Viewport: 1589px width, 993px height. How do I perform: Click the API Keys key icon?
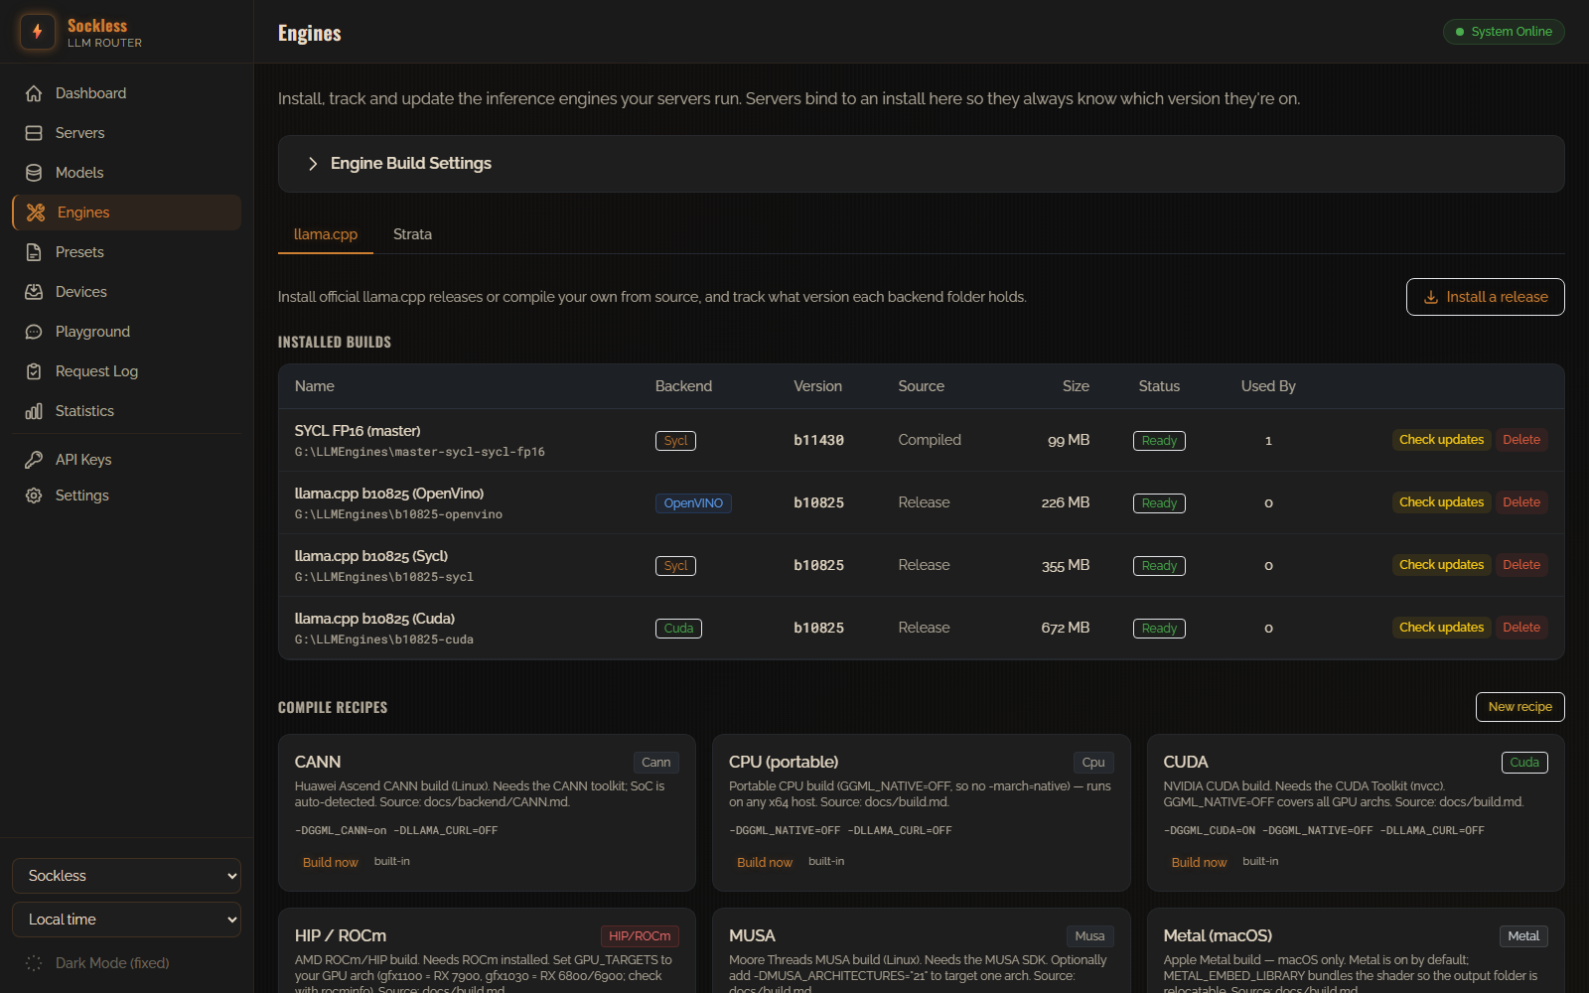pyautogui.click(x=34, y=460)
